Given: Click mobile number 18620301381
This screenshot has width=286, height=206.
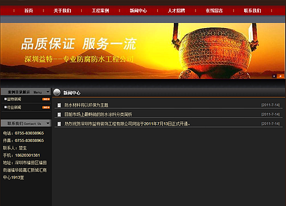Looking at the screenshot, I should pos(27,155).
